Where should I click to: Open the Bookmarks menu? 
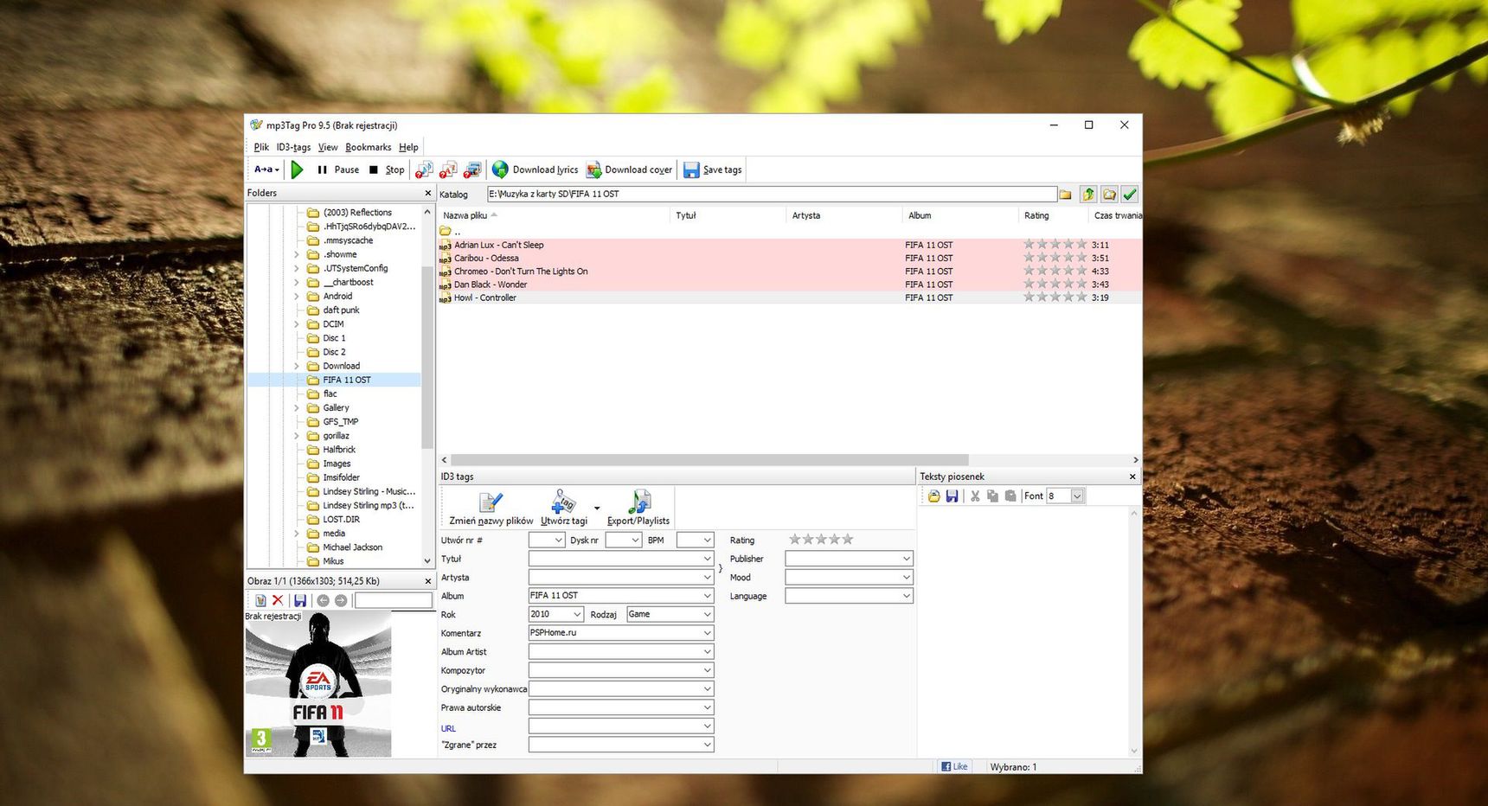(x=369, y=147)
